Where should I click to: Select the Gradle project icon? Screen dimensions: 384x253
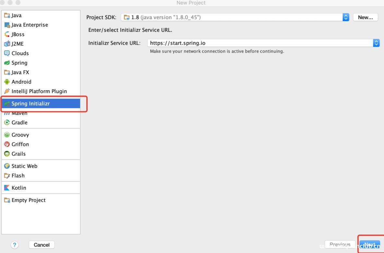[7, 123]
